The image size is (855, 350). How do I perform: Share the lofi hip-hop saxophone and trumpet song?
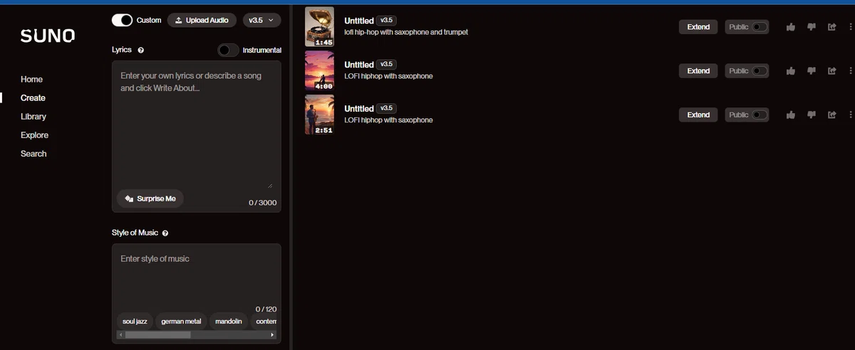click(x=831, y=27)
